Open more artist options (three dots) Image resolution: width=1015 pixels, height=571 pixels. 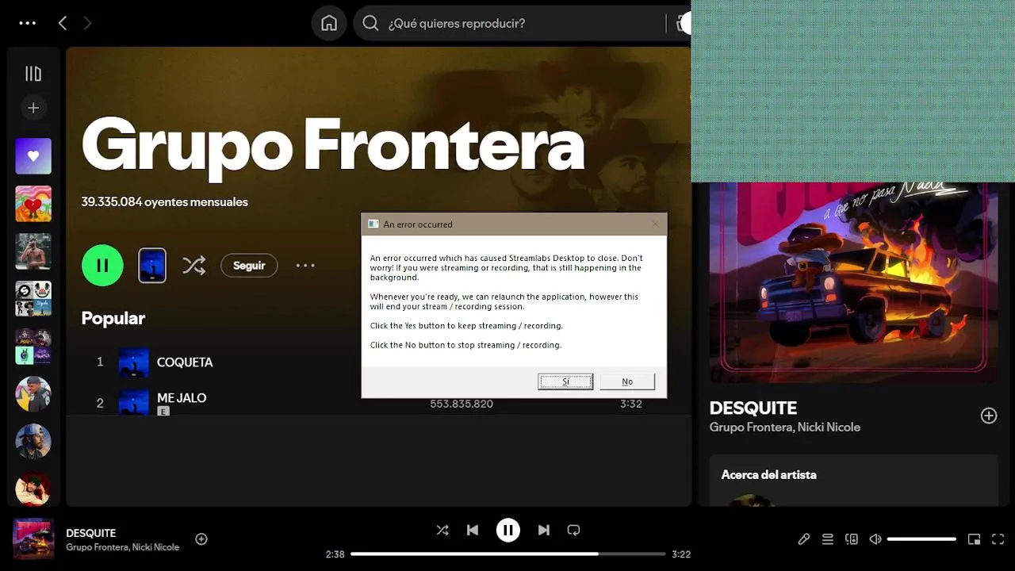click(305, 265)
